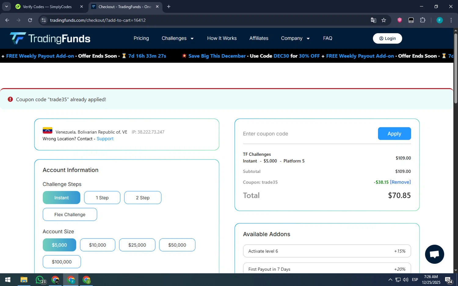Choose the 1 Step challenge

click(x=102, y=198)
